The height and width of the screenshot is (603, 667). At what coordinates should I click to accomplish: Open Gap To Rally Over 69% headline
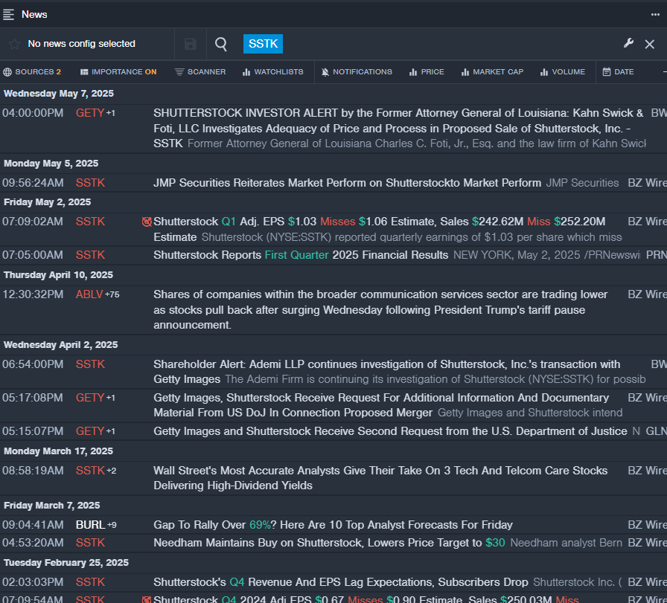pos(333,525)
